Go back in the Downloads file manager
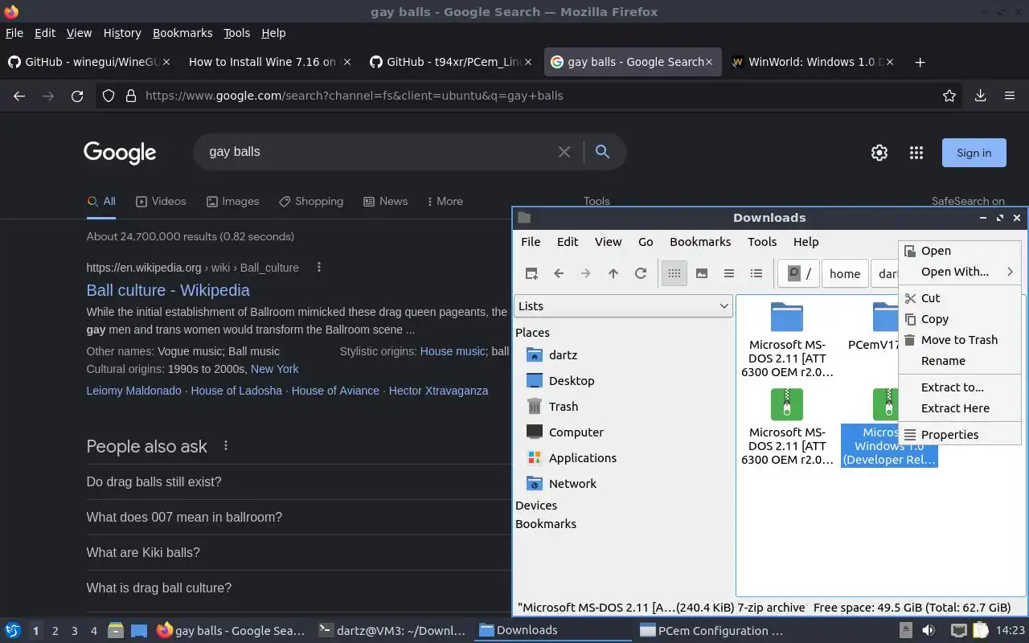The width and height of the screenshot is (1029, 643). pyautogui.click(x=559, y=273)
